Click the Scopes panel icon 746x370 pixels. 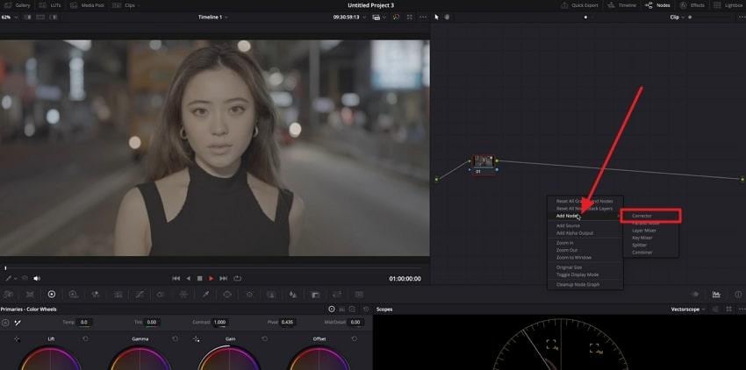pos(716,295)
